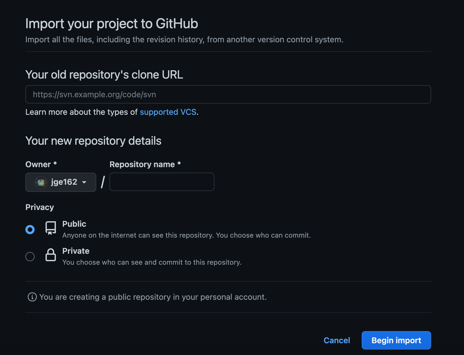Select the Public privacy radio button
The height and width of the screenshot is (355, 464).
pyautogui.click(x=30, y=229)
